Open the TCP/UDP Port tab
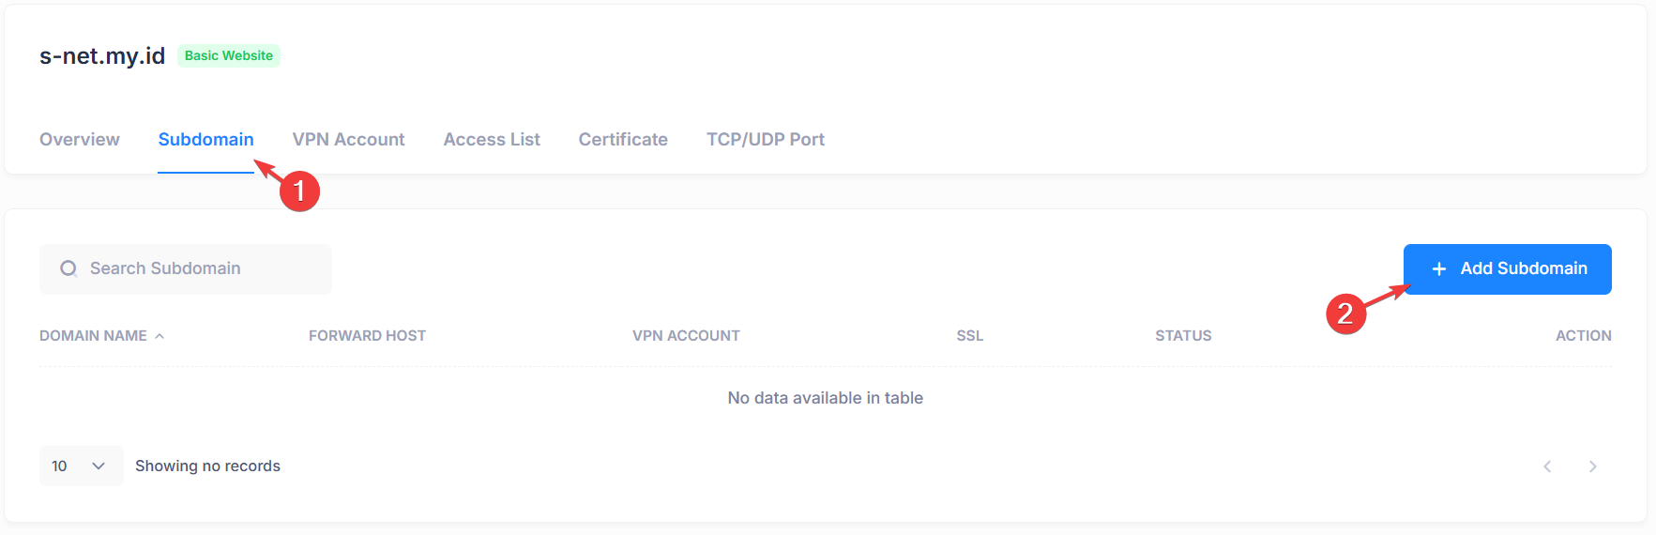1656x535 pixels. (x=766, y=139)
